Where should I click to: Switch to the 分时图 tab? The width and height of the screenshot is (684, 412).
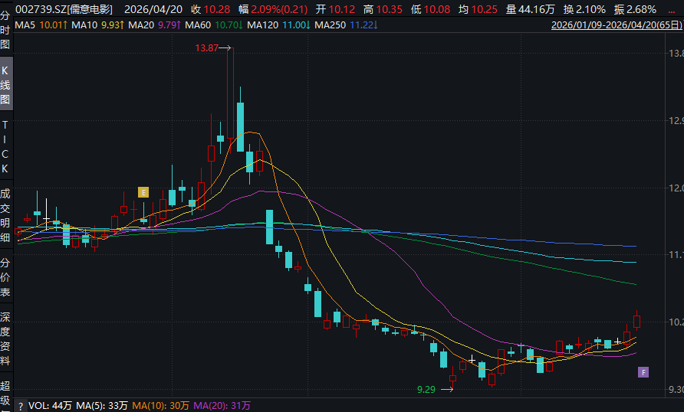coord(5,32)
